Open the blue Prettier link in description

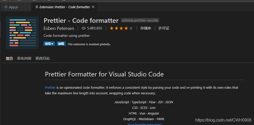[x=50, y=87]
